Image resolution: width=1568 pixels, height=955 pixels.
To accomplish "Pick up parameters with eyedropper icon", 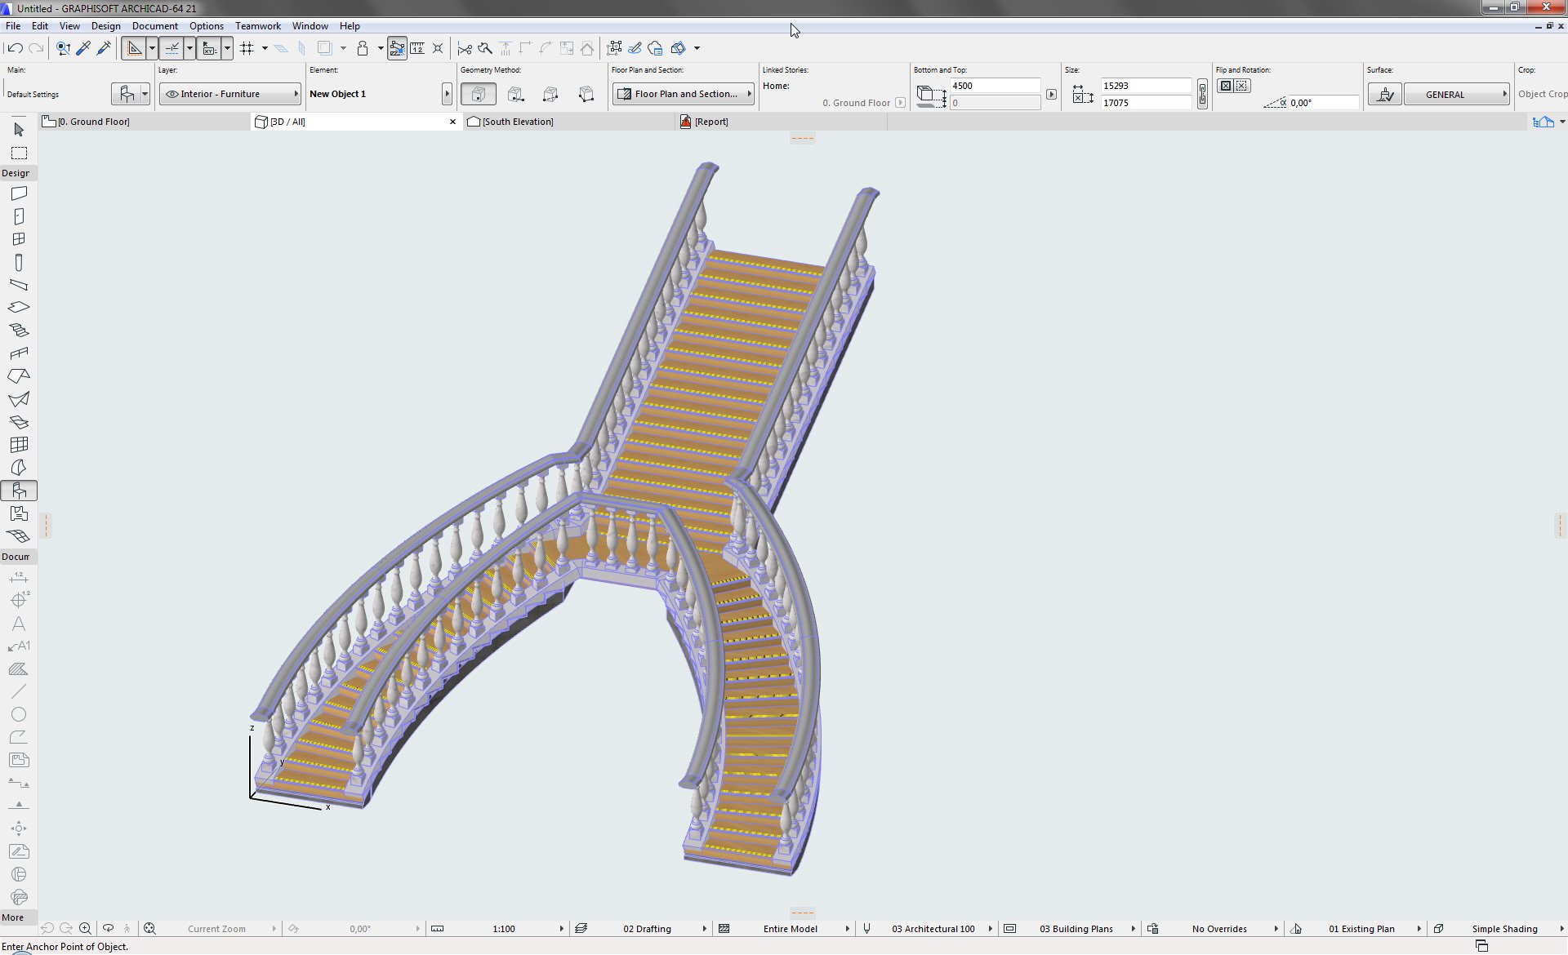I will pyautogui.click(x=83, y=48).
